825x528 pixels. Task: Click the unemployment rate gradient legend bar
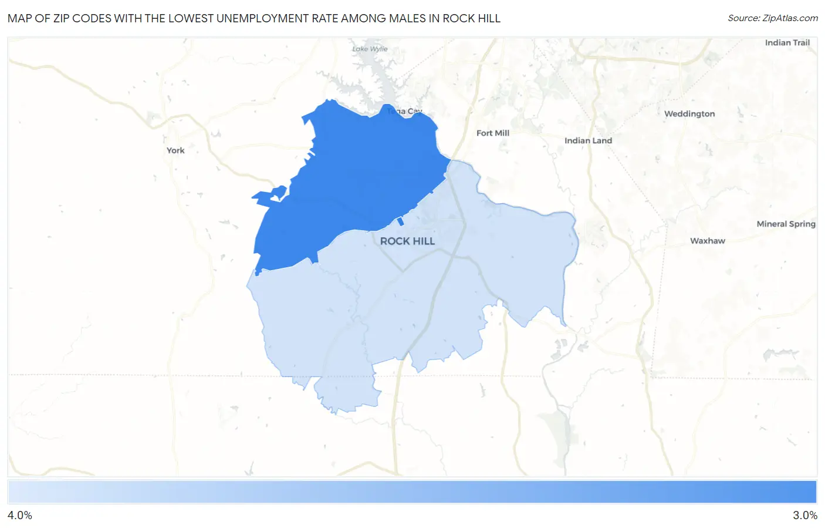click(x=412, y=492)
